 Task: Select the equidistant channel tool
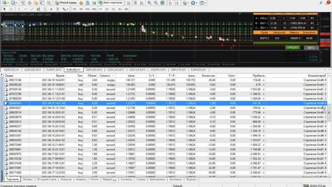click(x=38, y=9)
